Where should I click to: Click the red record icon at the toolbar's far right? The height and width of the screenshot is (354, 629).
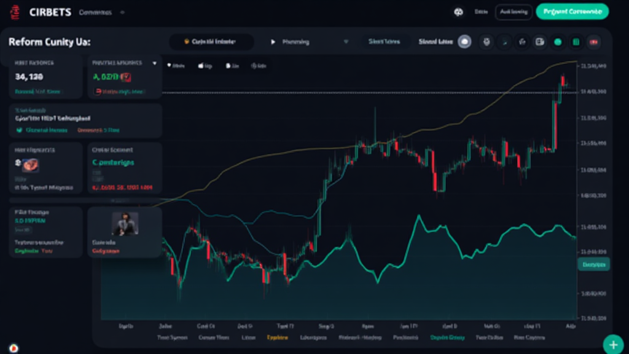(x=592, y=42)
